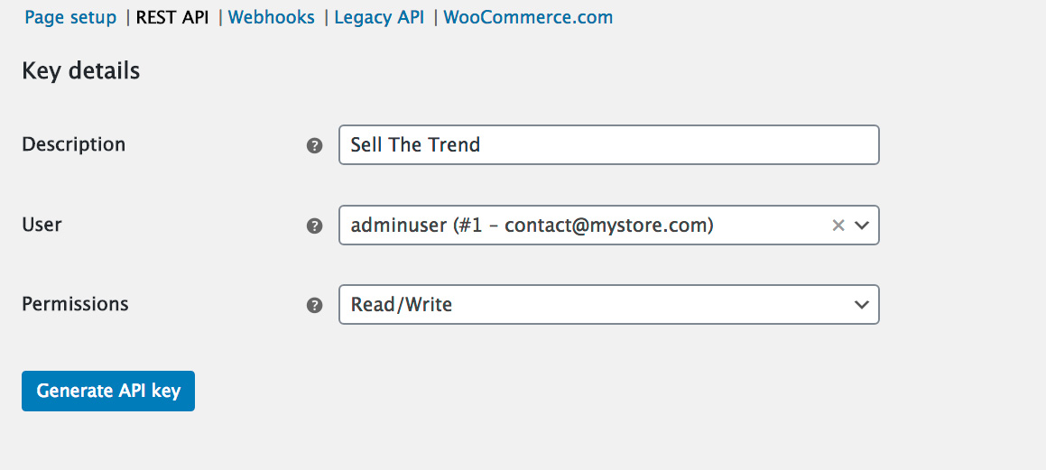The image size is (1046, 470).
Task: Open the Legacy API tab
Action: click(x=379, y=17)
